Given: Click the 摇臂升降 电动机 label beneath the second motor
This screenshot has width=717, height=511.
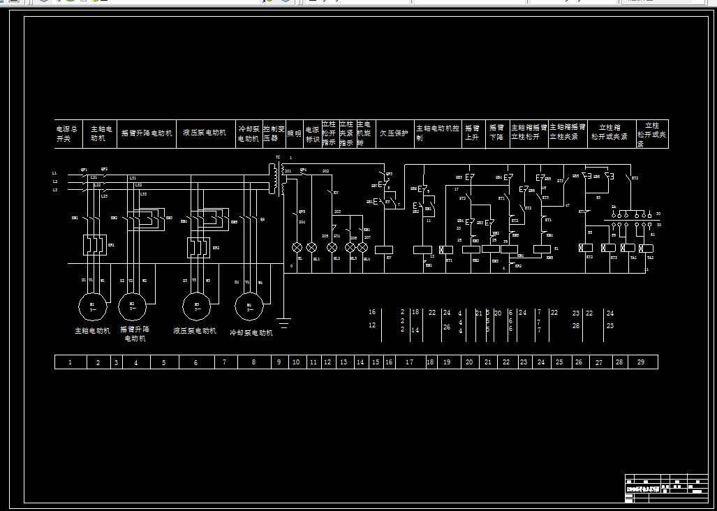Looking at the screenshot, I should click(135, 334).
